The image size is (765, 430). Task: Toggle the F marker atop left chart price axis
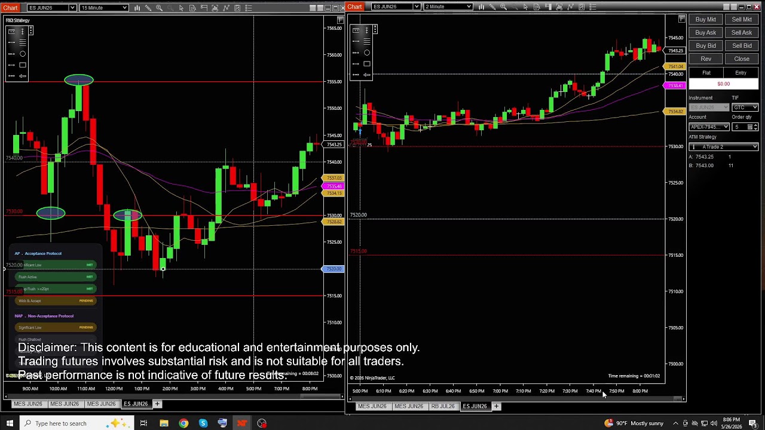(340, 20)
